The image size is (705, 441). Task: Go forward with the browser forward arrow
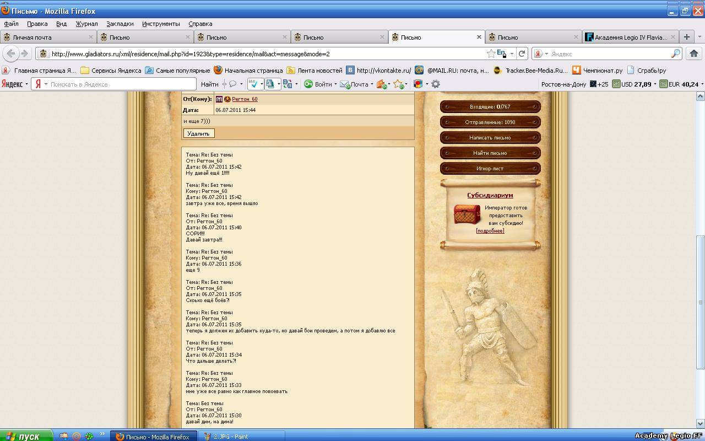[25, 53]
